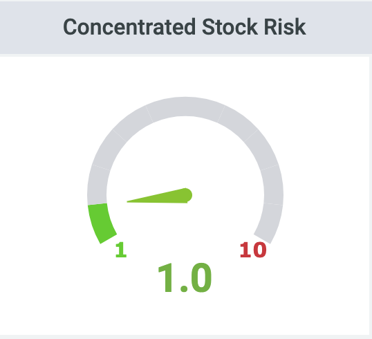Viewport: 372px width, 339px height.
Task: Click the header bar left of the title
Action: (31, 27)
